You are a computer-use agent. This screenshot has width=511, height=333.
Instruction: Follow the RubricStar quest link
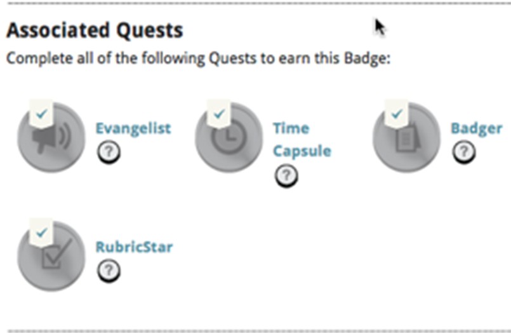pos(134,247)
